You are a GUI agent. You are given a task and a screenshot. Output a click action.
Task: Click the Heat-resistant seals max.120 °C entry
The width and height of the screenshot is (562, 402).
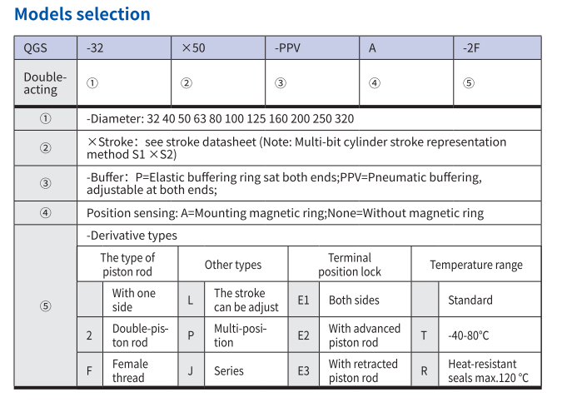(488, 370)
